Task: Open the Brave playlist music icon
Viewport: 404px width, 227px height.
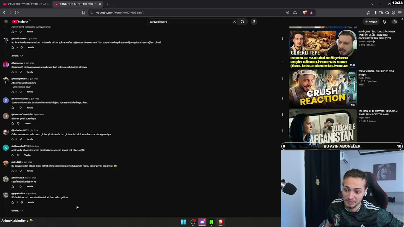Action: 368,13
